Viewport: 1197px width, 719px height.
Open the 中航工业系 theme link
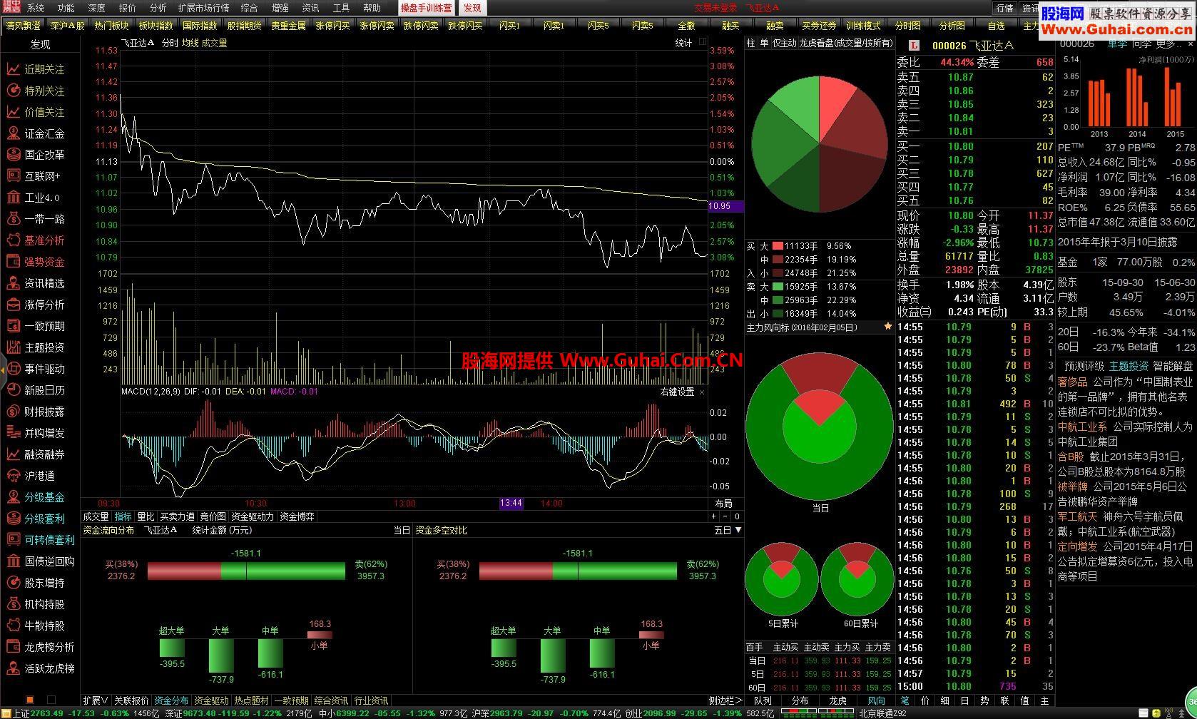[x=1082, y=427]
